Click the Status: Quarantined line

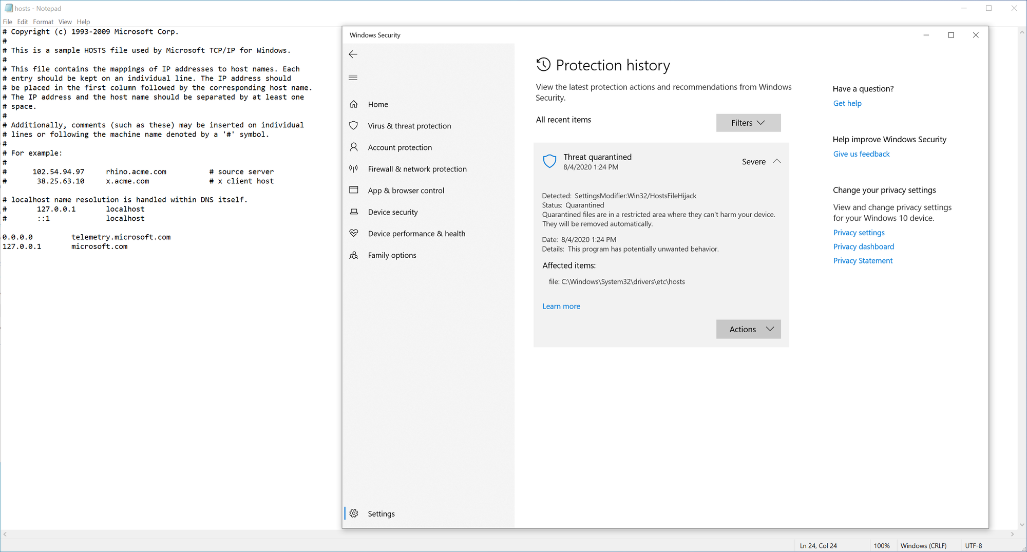tap(573, 205)
